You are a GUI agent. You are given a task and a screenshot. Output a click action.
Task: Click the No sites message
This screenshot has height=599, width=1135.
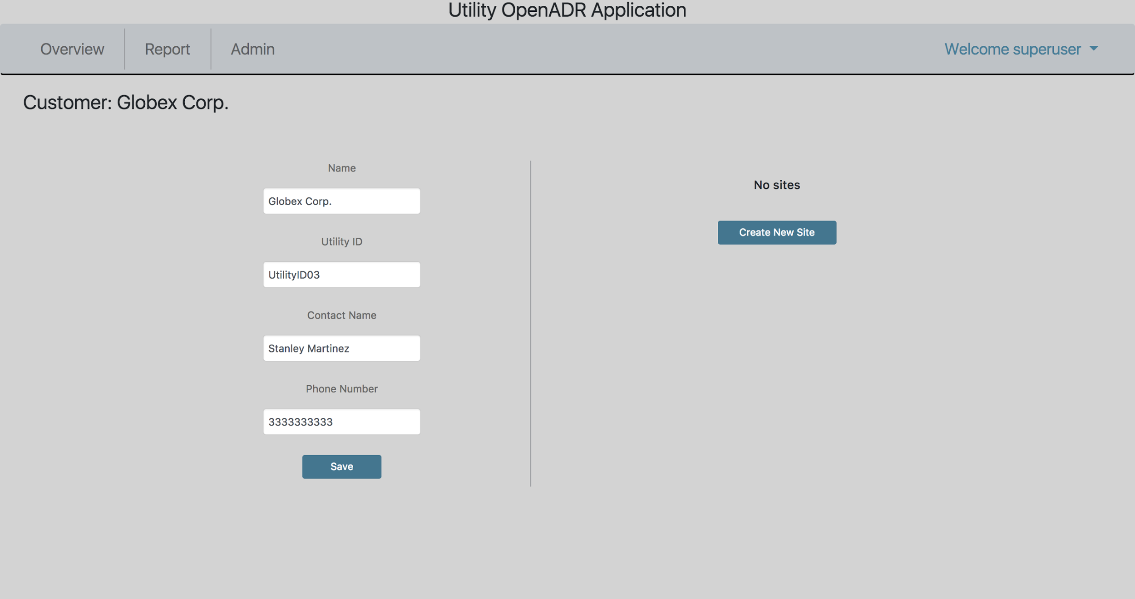point(777,185)
